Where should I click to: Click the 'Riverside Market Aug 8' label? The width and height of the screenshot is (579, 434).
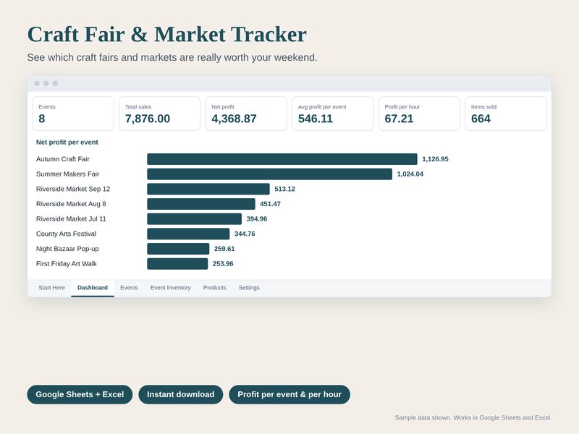point(71,204)
